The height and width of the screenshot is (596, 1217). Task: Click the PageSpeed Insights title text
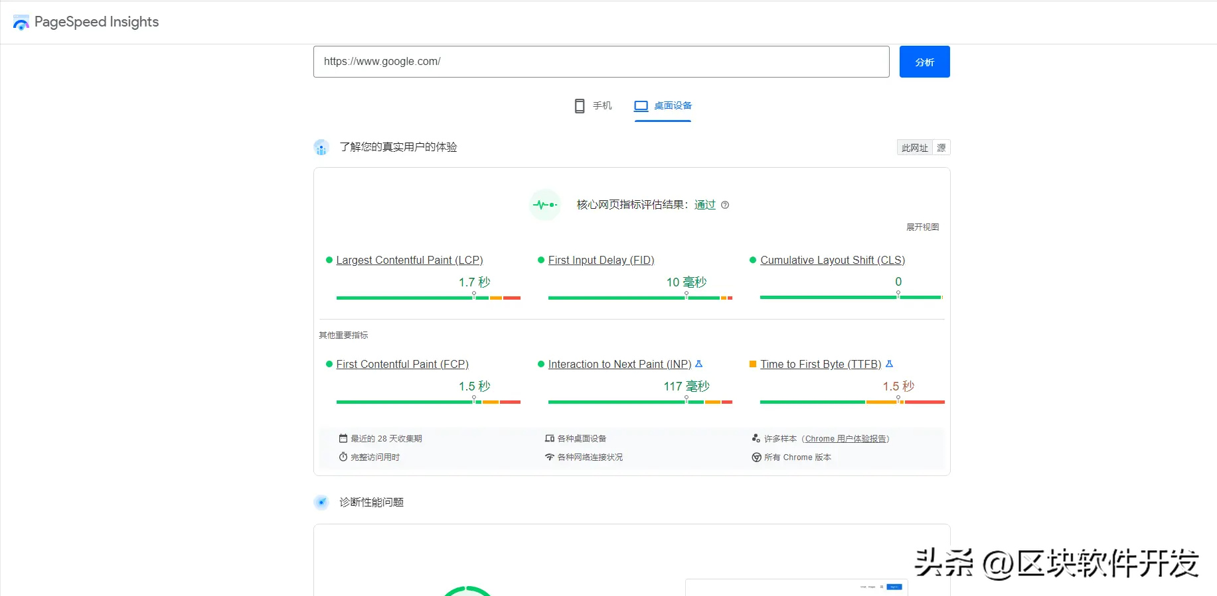(x=96, y=22)
